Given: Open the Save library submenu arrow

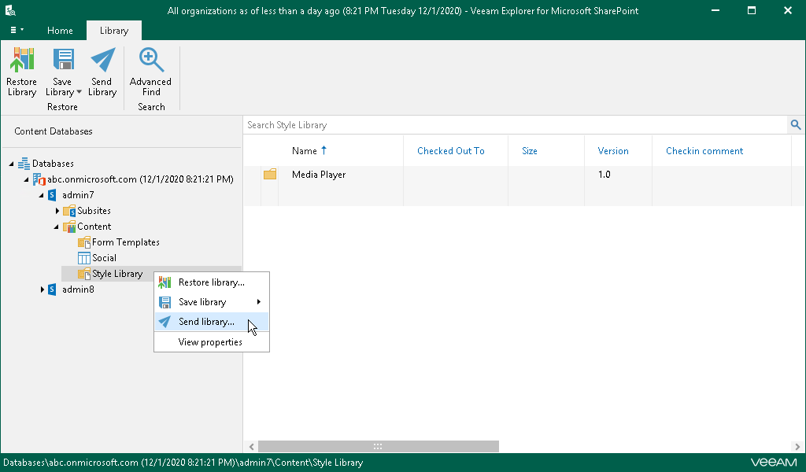Looking at the screenshot, I should pyautogui.click(x=258, y=302).
